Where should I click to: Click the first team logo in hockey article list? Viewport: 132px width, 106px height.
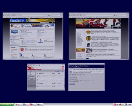click(89, 32)
